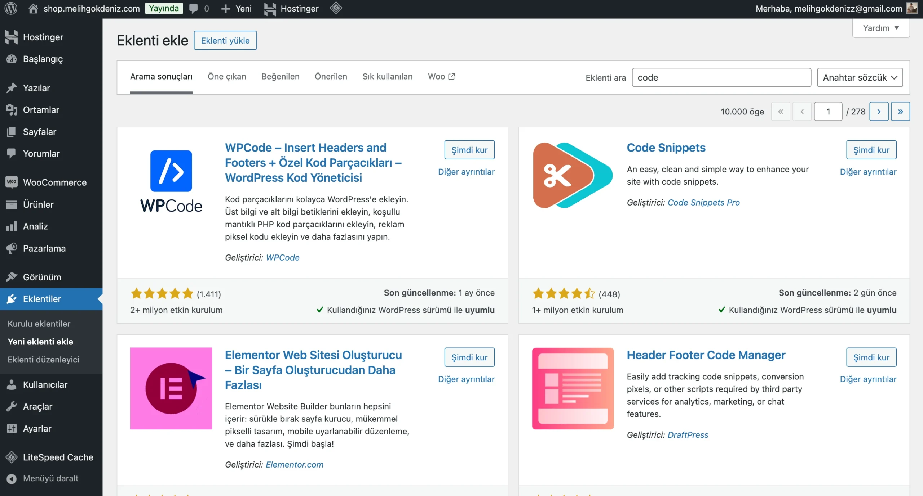Click the Ayarlar settings icon
This screenshot has height=496, width=923.
point(12,428)
